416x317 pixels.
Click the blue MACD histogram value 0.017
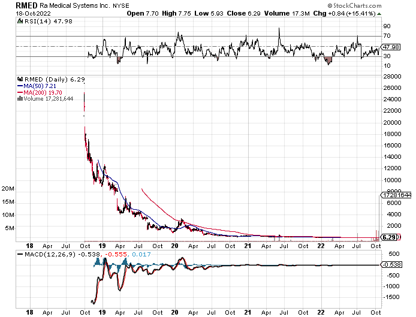(x=141, y=255)
